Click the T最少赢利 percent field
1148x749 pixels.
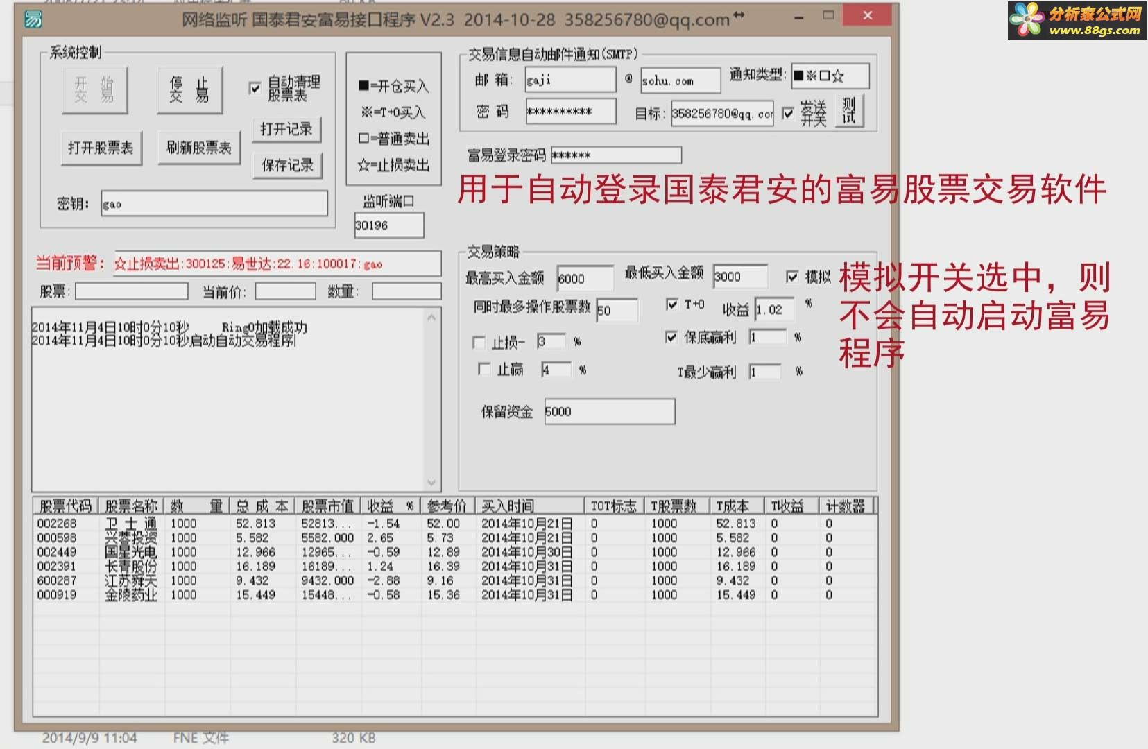coord(765,372)
